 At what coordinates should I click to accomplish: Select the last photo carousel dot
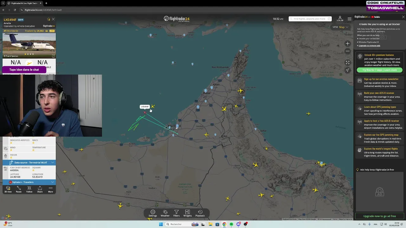click(33, 54)
